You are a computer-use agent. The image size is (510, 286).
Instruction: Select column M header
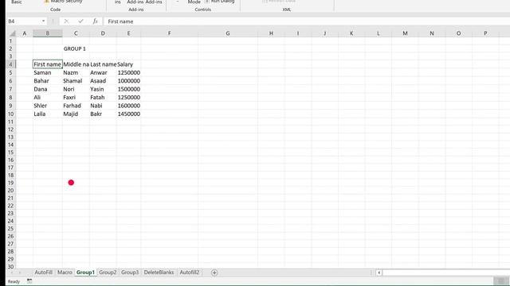[x=405, y=33]
